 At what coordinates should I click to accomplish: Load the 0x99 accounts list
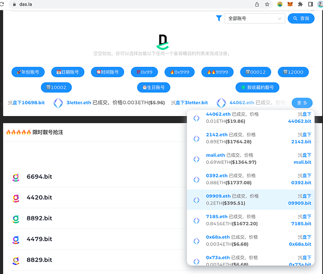(x=144, y=72)
